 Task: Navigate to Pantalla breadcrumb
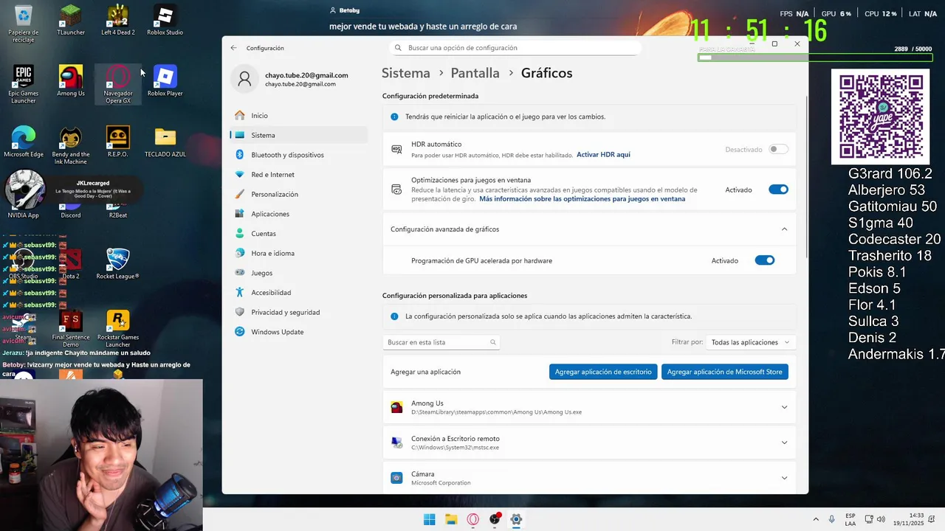(x=475, y=73)
